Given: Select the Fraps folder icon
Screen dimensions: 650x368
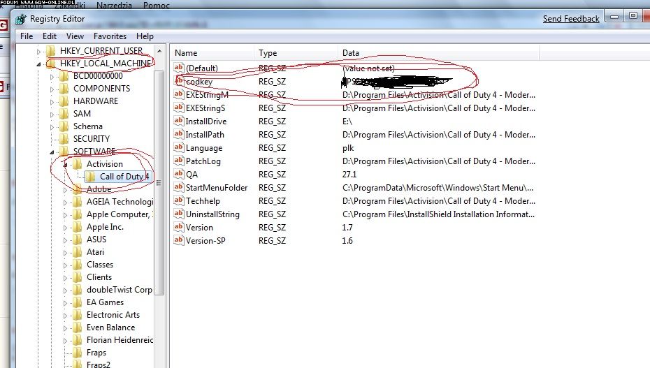Looking at the screenshot, I should 77,353.
